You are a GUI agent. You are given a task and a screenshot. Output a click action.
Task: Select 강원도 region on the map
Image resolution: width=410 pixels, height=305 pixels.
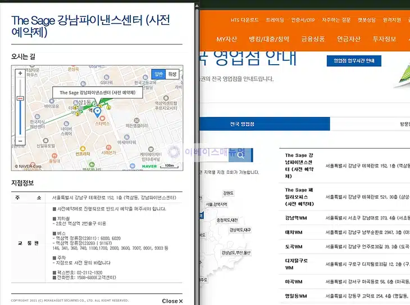click(228, 193)
